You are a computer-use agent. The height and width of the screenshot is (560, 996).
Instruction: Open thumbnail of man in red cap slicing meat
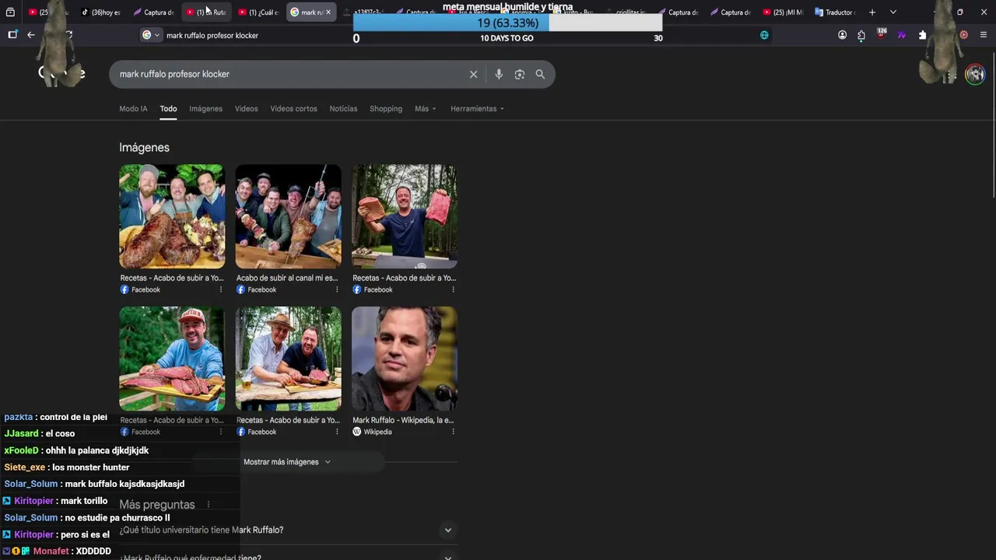tap(172, 359)
